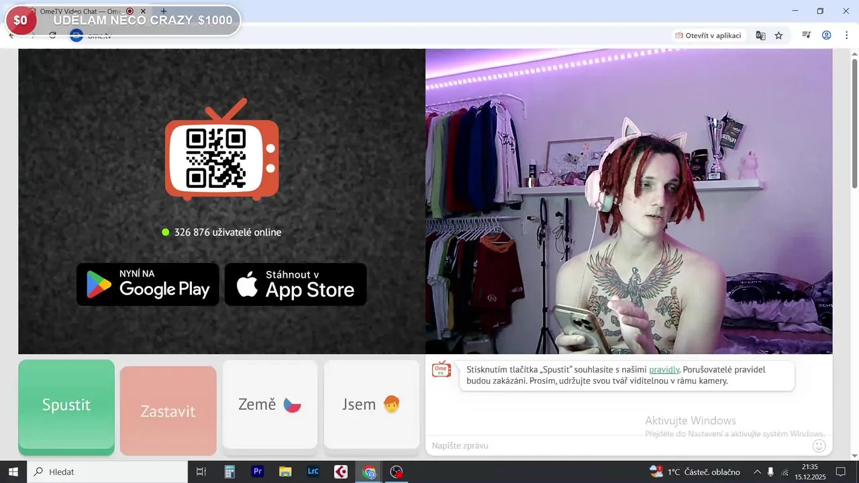Open File Explorer from the taskbar

coord(285,472)
